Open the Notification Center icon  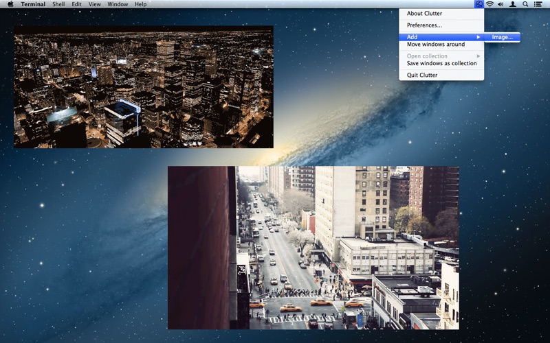coord(538,4)
